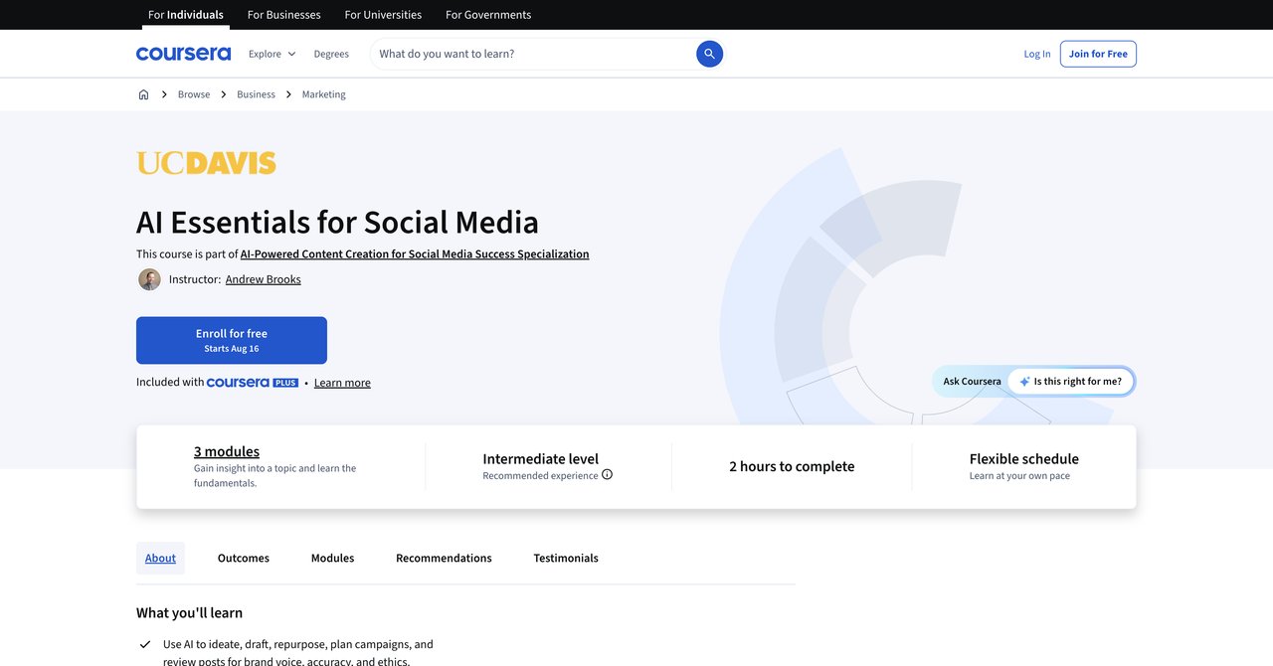Screen dimensions: 1273x666
Task: Switch to the About tab
Action: 160,558
